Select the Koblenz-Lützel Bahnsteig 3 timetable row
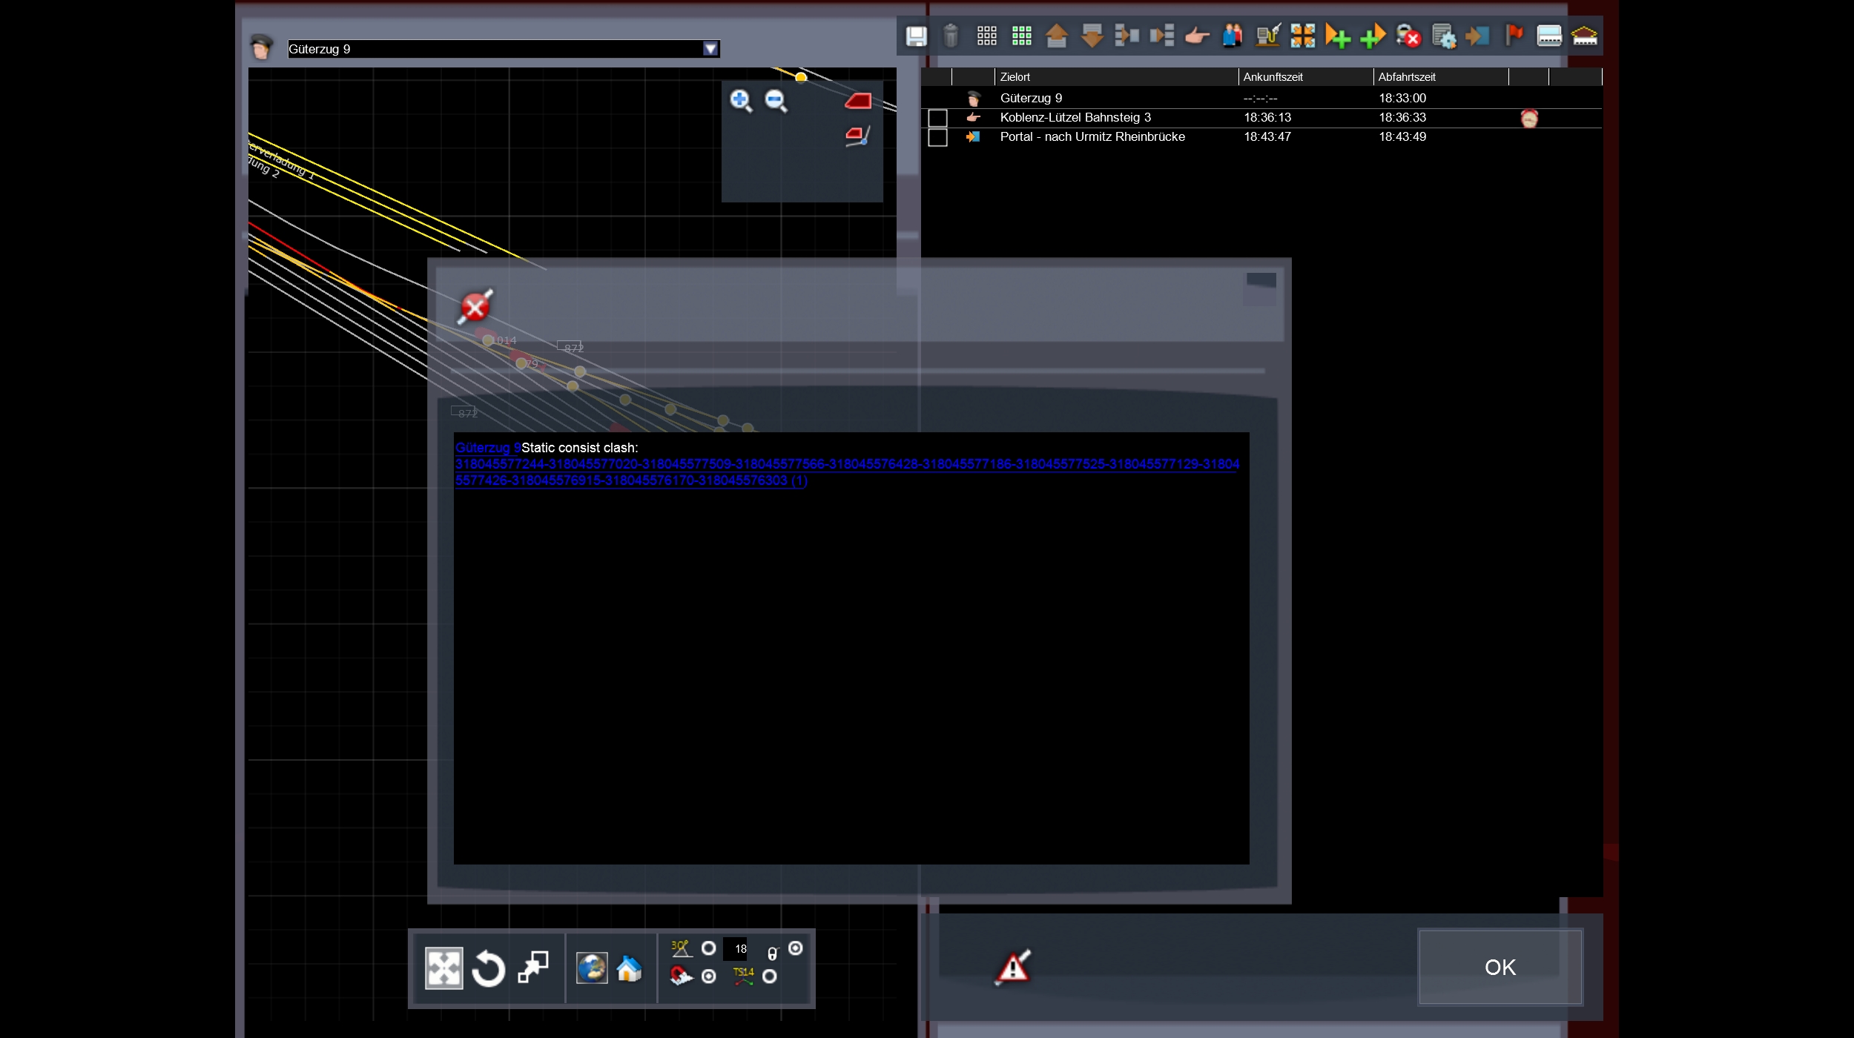 1075,118
